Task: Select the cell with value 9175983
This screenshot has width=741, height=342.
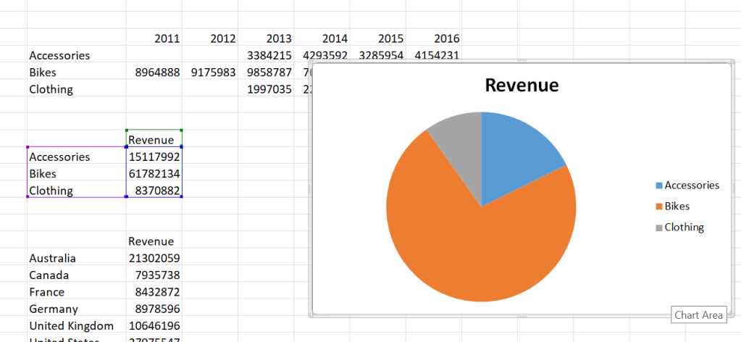Action: [x=210, y=72]
